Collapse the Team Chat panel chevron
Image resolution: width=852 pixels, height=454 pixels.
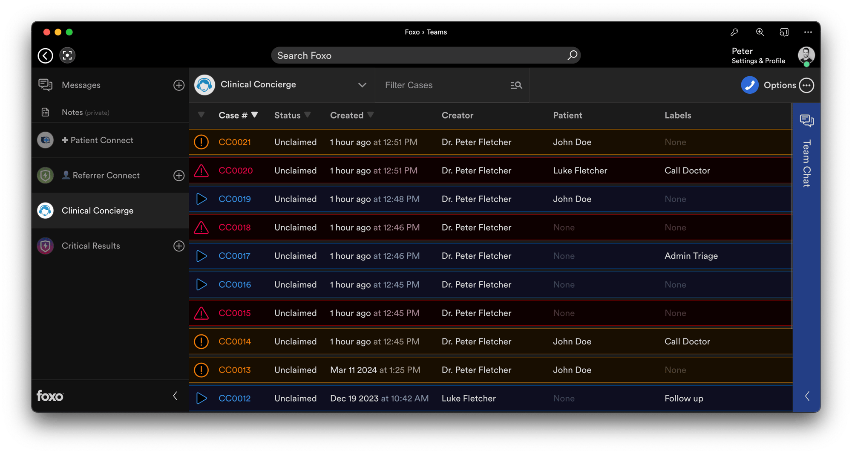807,396
